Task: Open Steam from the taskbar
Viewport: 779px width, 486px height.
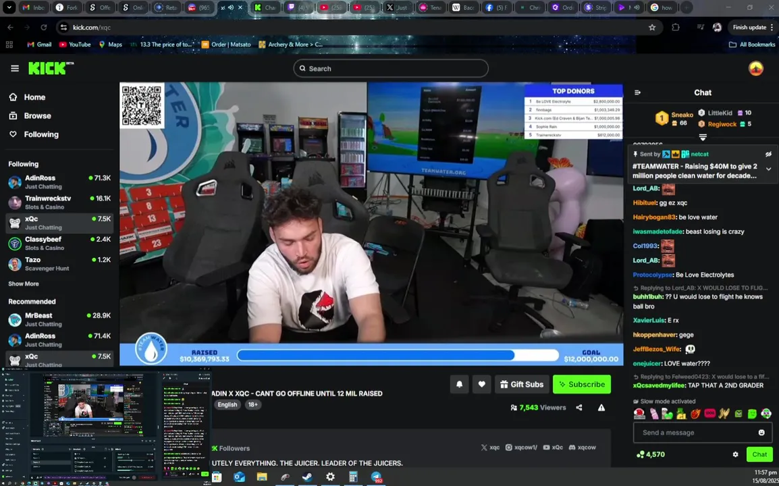Action: (x=307, y=477)
